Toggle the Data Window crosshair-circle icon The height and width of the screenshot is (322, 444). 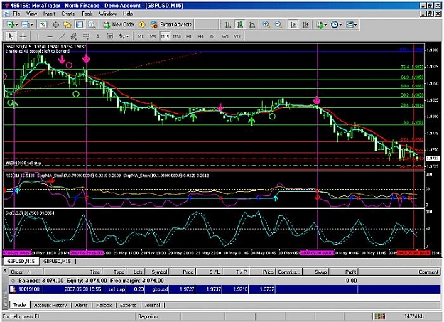click(55, 25)
